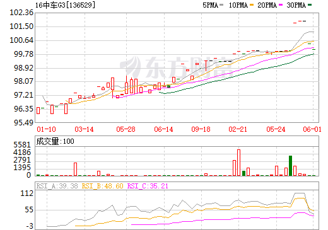Image resolution: width=328 pixels, height=230 pixels.
Task: Click the 30PMA green legend swatch
Action: coord(310,4)
